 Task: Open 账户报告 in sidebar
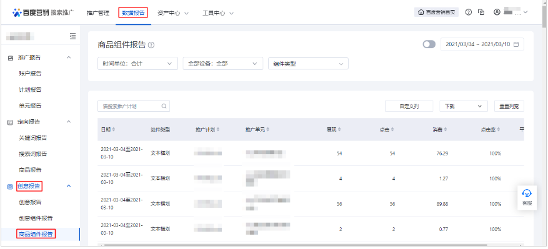click(x=30, y=74)
